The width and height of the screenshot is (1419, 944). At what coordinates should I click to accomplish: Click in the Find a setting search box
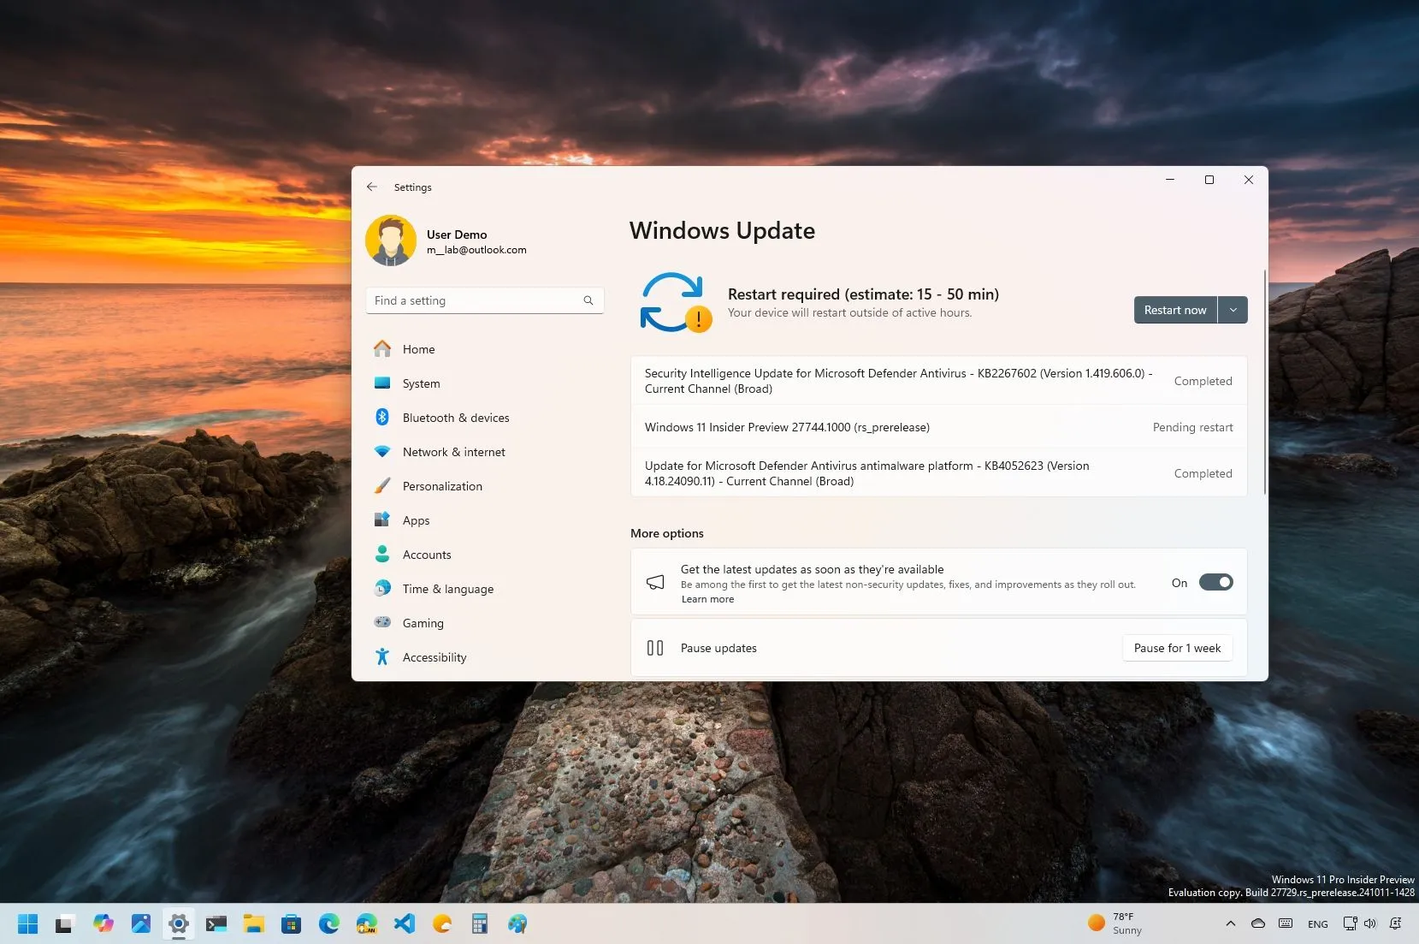[485, 300]
